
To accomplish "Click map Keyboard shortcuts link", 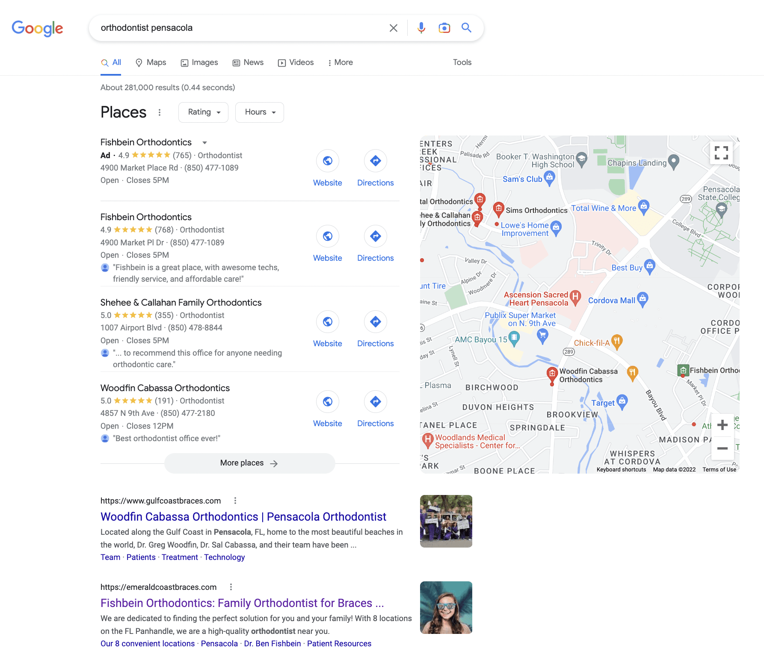I will coord(621,470).
